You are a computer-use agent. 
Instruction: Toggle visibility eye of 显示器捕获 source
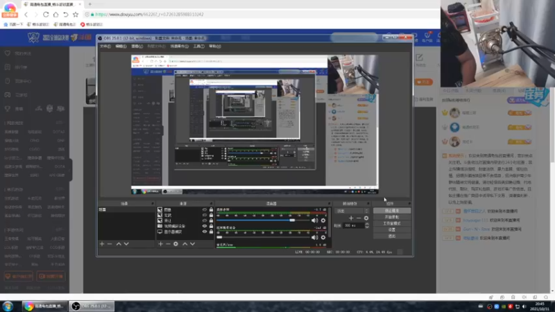[205, 232]
